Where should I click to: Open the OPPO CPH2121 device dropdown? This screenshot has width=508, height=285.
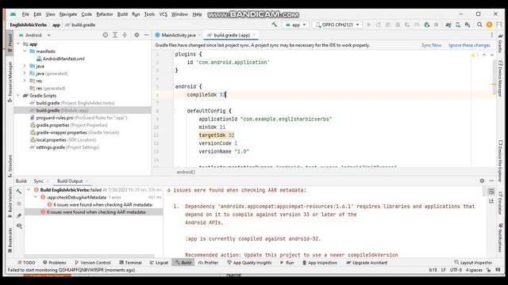coord(337,25)
